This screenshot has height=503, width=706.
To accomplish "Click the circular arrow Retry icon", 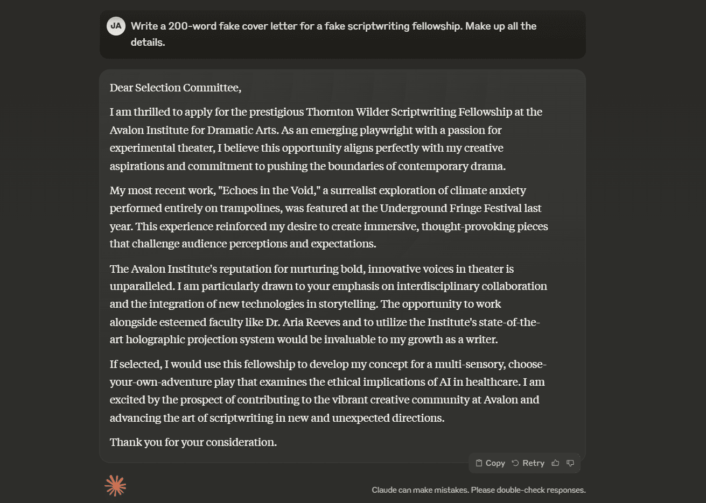I will point(515,463).
